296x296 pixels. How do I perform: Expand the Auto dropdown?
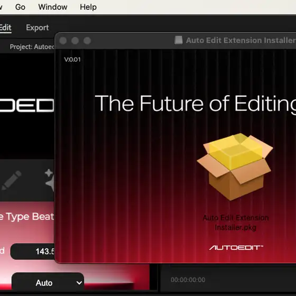pos(48,283)
